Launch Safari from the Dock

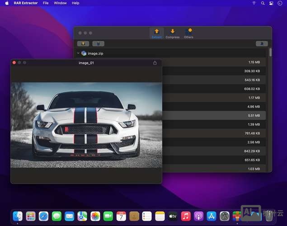point(43,216)
